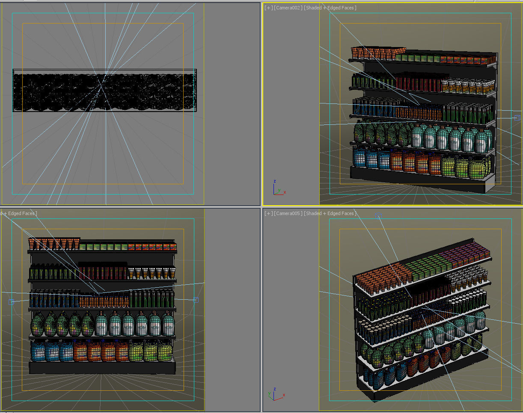The width and height of the screenshot is (523, 413).
Task: Select the green jars on the bottom shelf in the Camera002 viewport
Action: pos(466,167)
